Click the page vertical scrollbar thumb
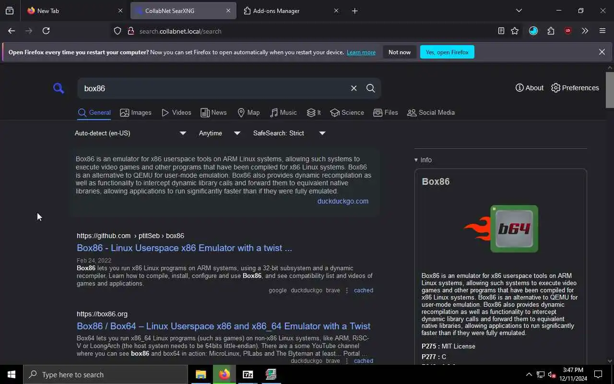Image resolution: width=614 pixels, height=384 pixels. pyautogui.click(x=610, y=90)
